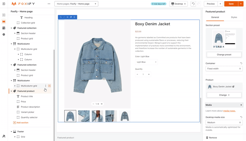Image resolution: width=246 pixels, height=141 pixels.
Task: Open the media types link
Action: coord(229,111)
